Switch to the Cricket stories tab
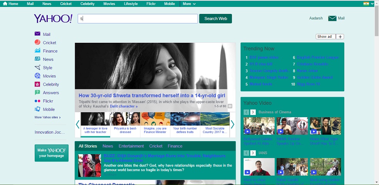 tap(156, 146)
